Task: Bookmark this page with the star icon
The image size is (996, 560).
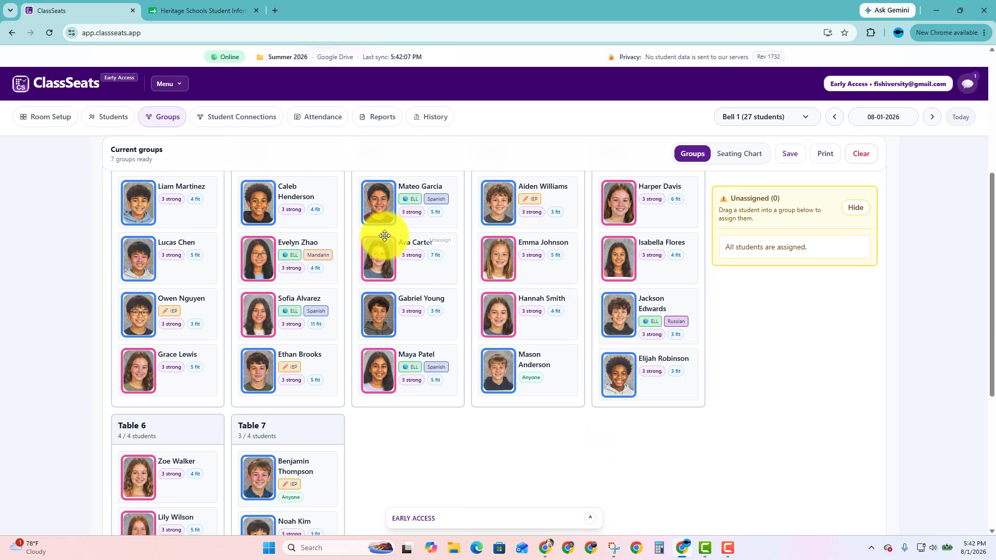Action: pyautogui.click(x=845, y=33)
